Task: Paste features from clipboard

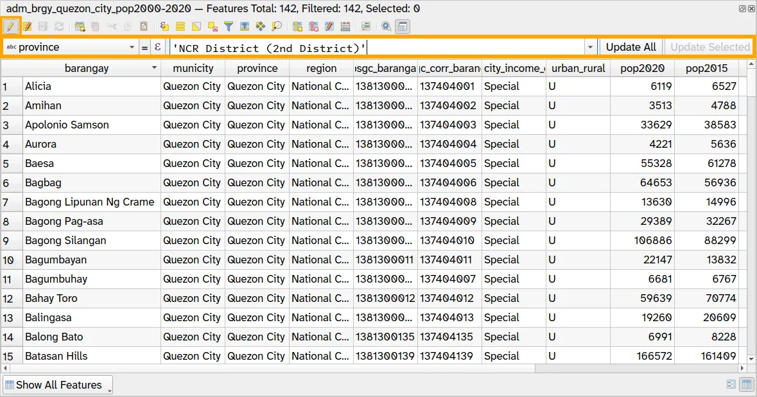Action: (144, 26)
